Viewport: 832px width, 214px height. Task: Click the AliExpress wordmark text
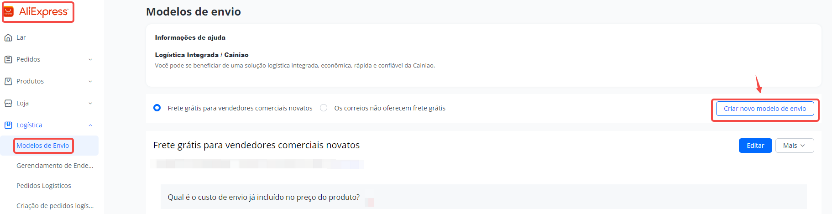[x=43, y=12]
